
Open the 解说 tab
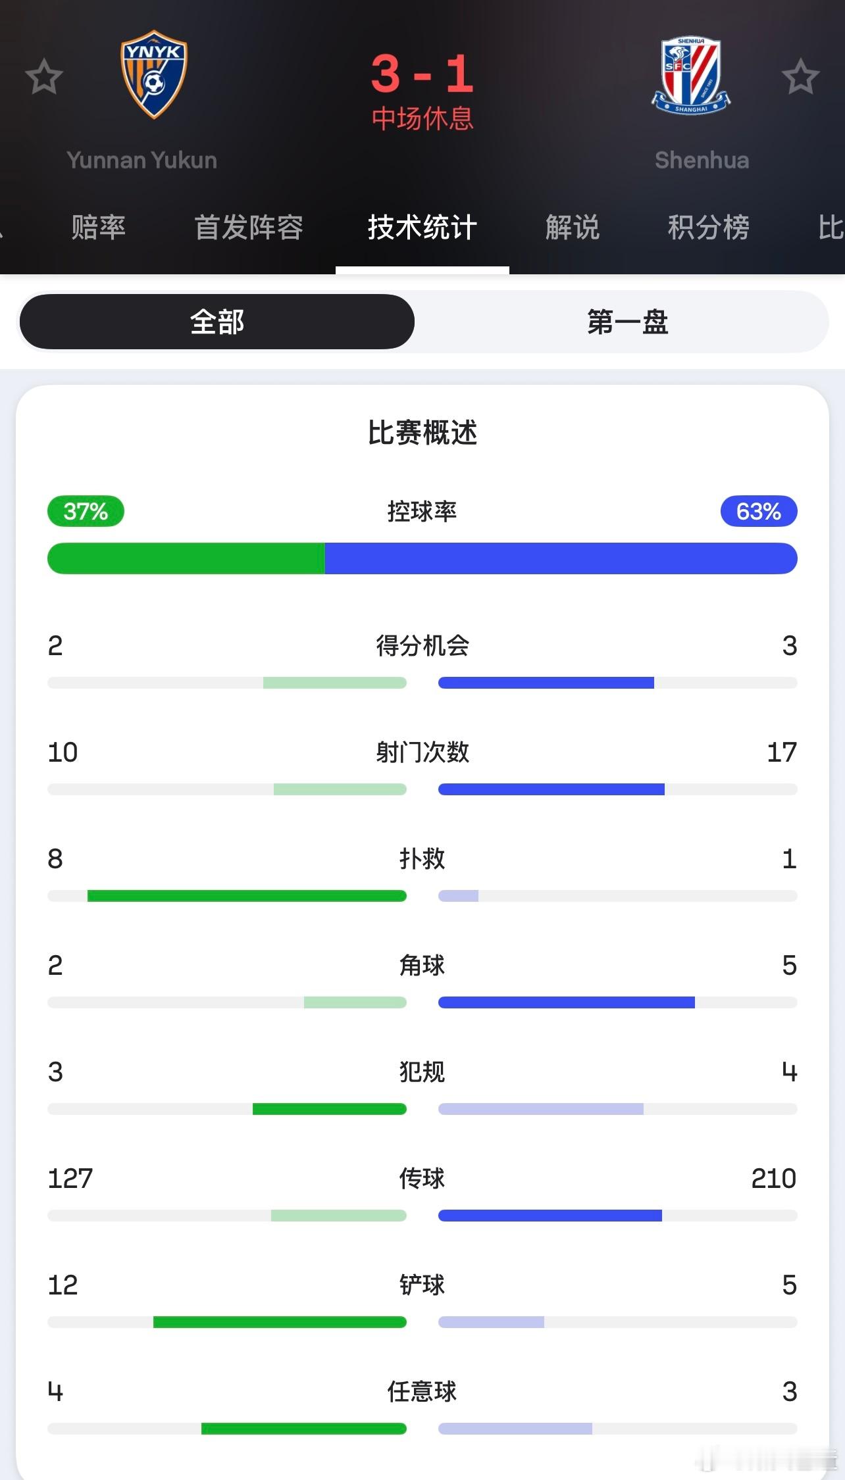[573, 228]
